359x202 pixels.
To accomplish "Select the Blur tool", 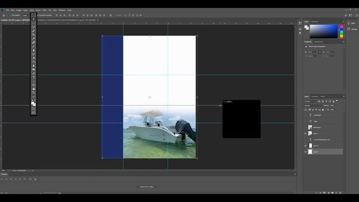I will click(x=34, y=66).
